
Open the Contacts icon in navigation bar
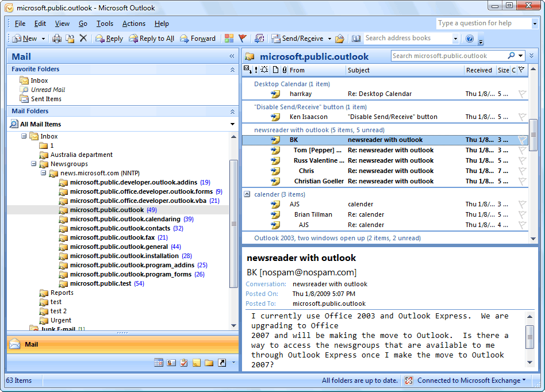171,363
